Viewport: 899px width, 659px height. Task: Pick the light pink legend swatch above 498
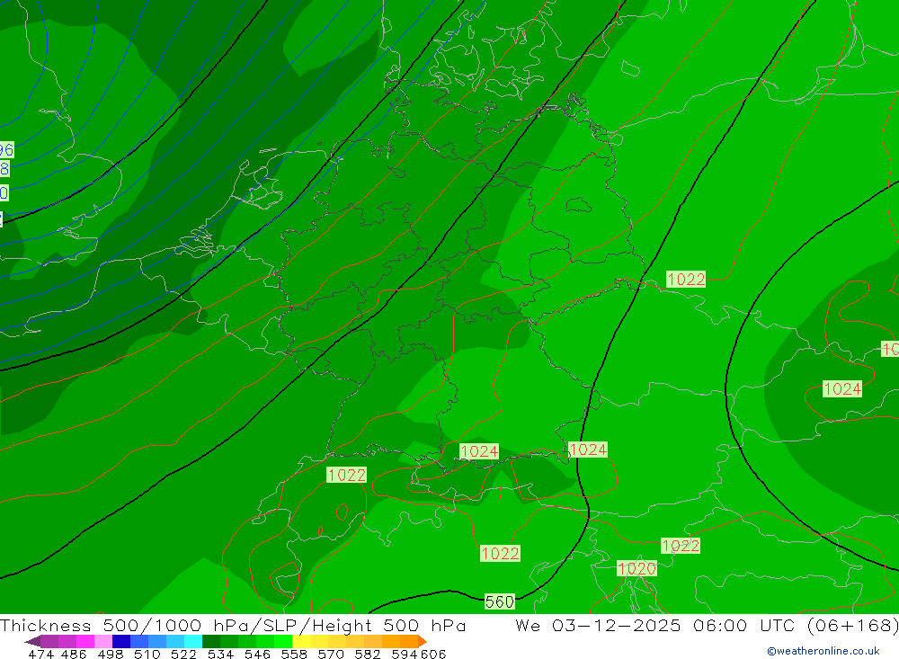pos(103,641)
